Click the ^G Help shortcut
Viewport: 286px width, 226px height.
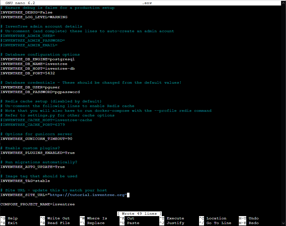click(x=9, y=218)
